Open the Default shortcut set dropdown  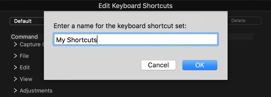tap(27, 21)
